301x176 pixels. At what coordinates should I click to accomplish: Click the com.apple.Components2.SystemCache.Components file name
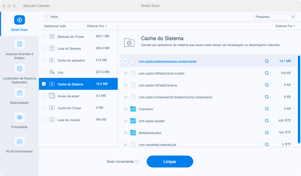[175, 97]
